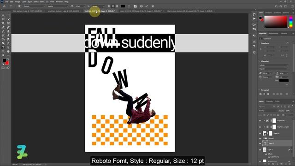Click the rainbow hue slider in Color panel

pyautogui.click(x=291, y=22)
